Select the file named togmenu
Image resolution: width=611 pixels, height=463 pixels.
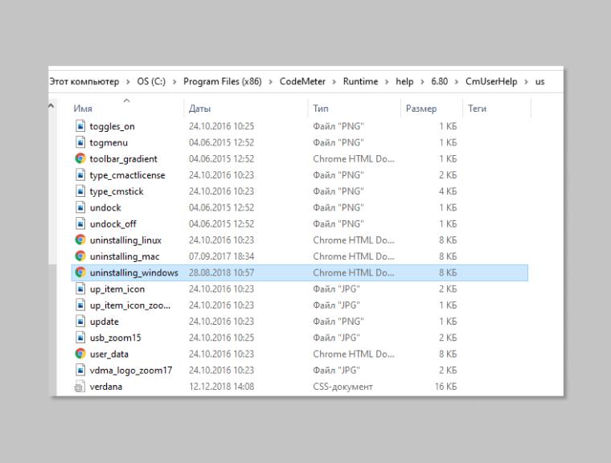click(x=109, y=142)
